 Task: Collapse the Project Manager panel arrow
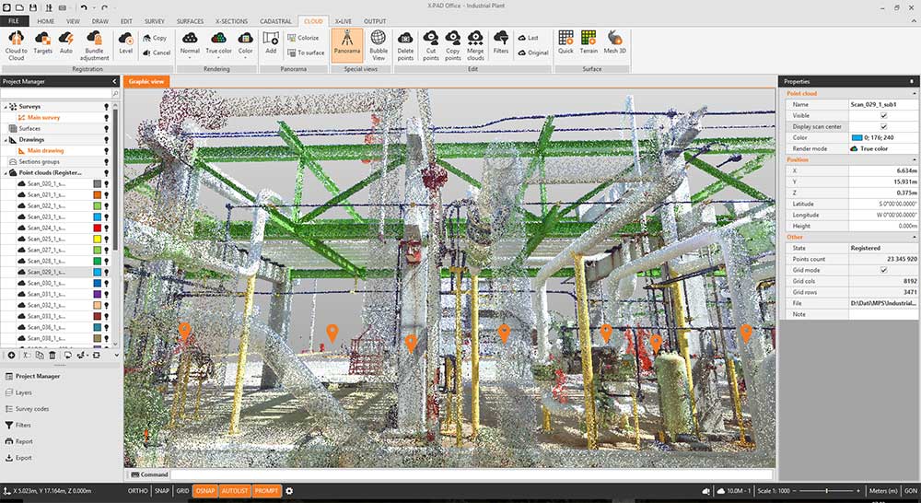(x=114, y=82)
